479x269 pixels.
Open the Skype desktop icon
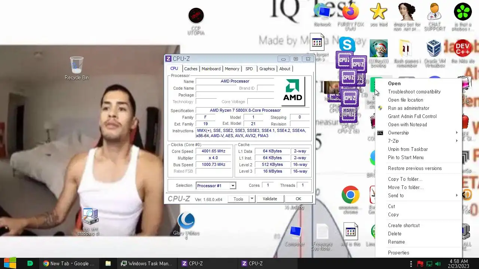pyautogui.click(x=347, y=44)
